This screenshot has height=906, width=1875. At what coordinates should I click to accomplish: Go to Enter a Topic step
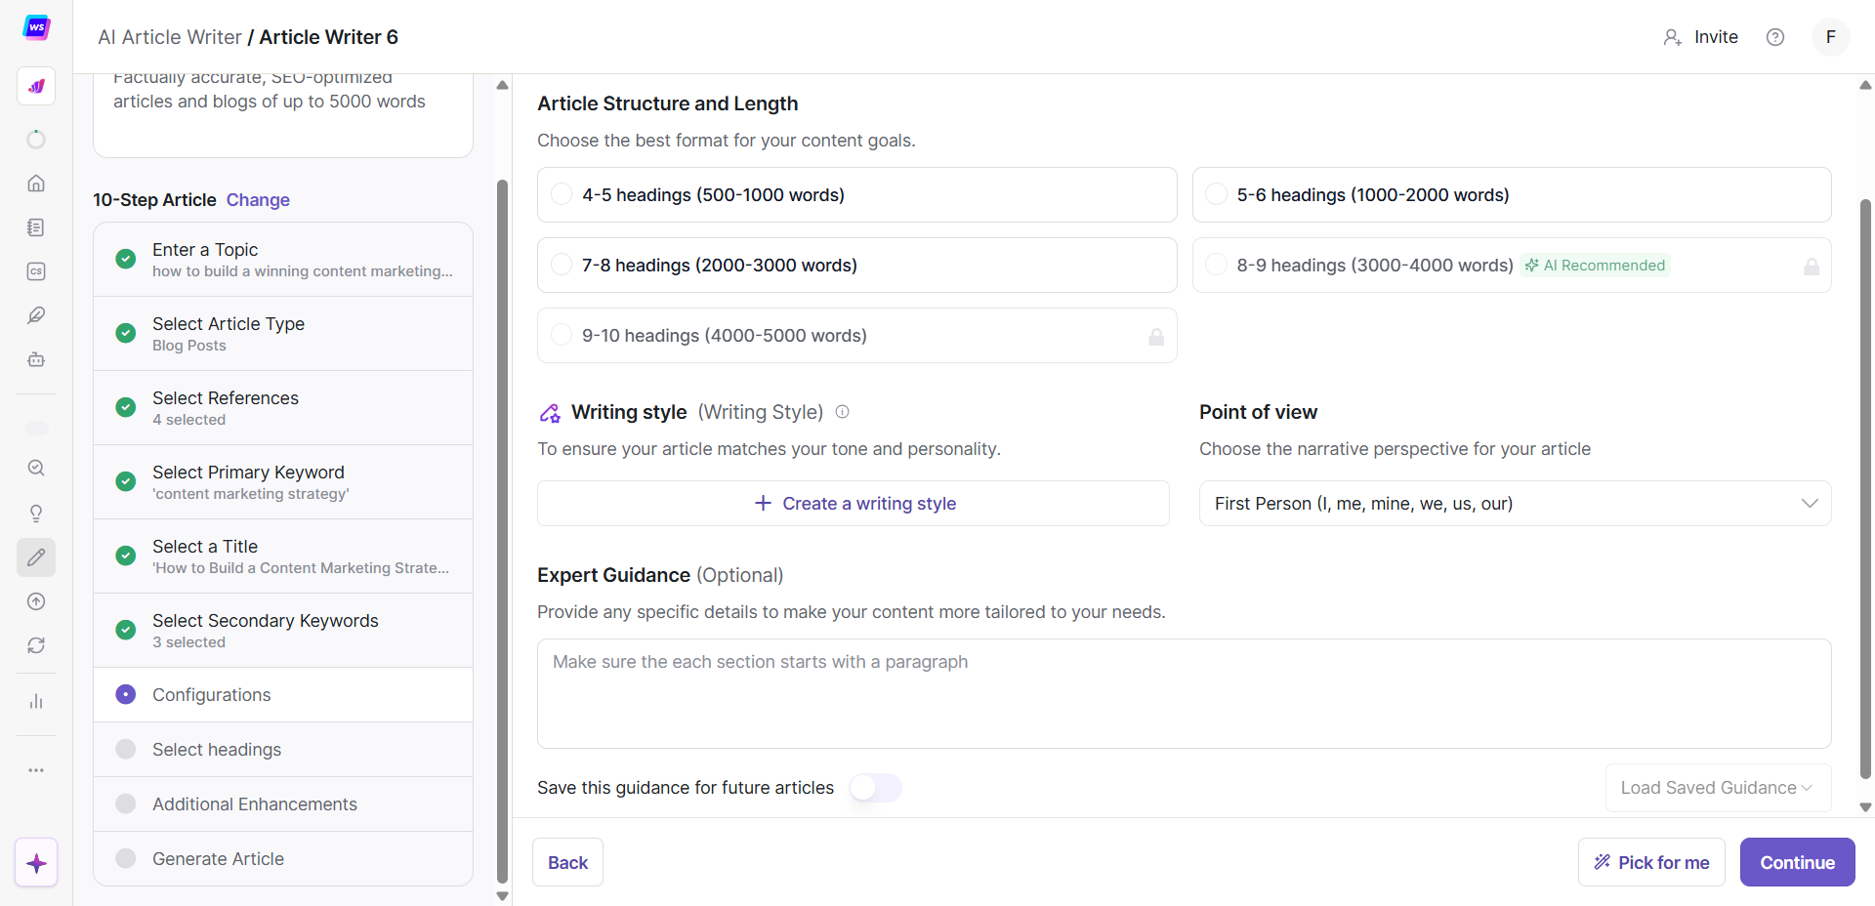283,260
